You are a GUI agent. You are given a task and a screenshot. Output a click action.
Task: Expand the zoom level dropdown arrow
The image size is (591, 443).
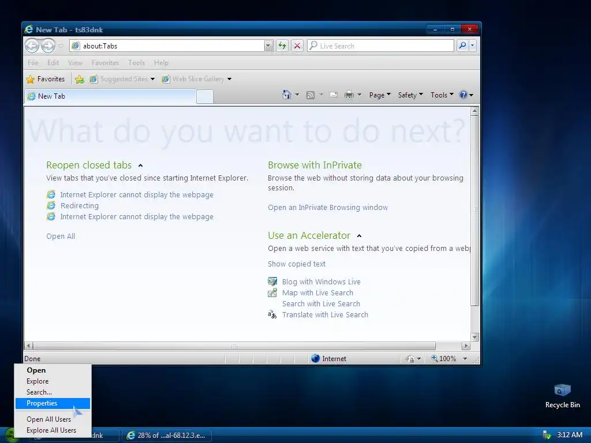[465, 359]
